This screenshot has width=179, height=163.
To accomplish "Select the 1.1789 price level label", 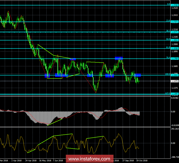I will pos(174,59).
